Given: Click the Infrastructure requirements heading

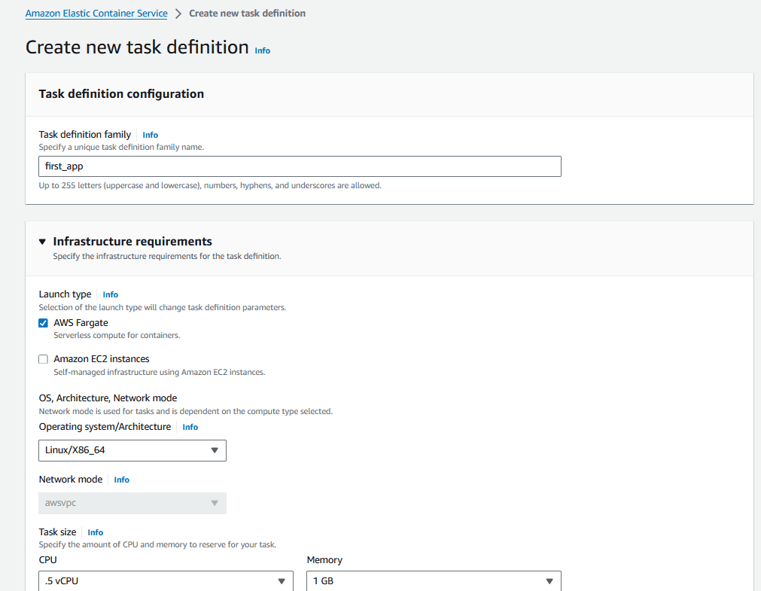Looking at the screenshot, I should (132, 242).
